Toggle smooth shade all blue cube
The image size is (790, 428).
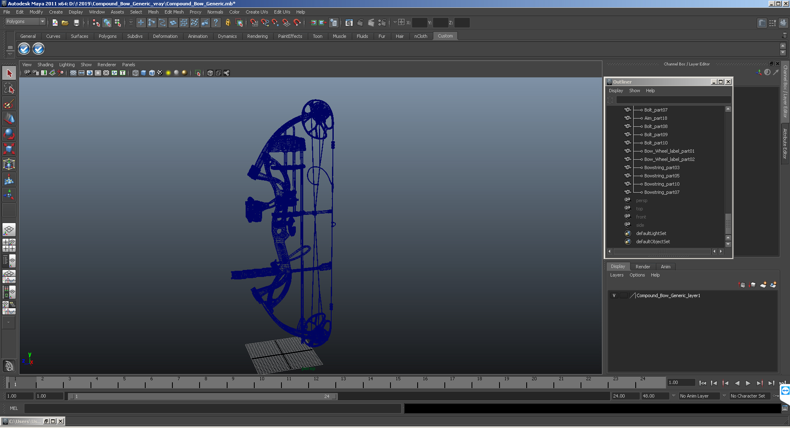144,73
